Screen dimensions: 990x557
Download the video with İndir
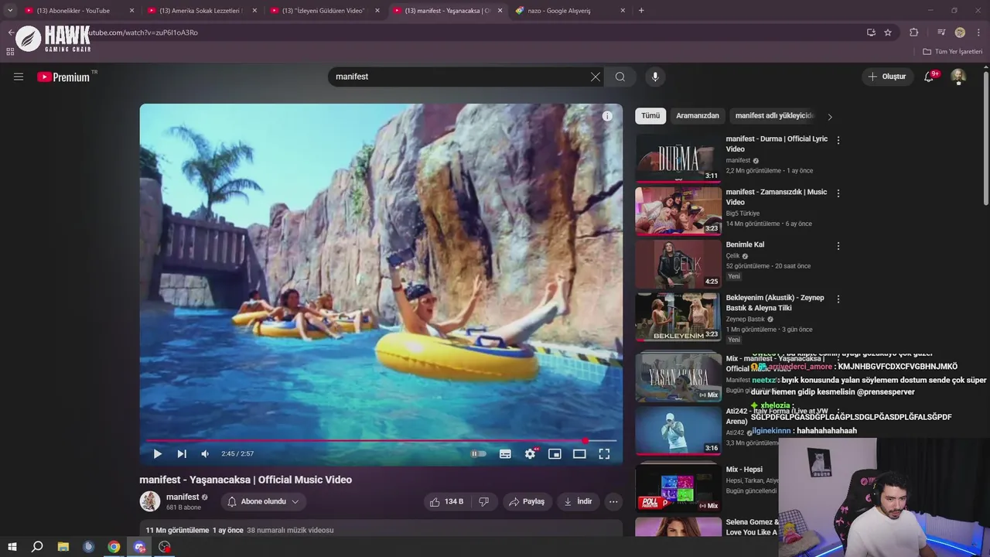click(578, 501)
